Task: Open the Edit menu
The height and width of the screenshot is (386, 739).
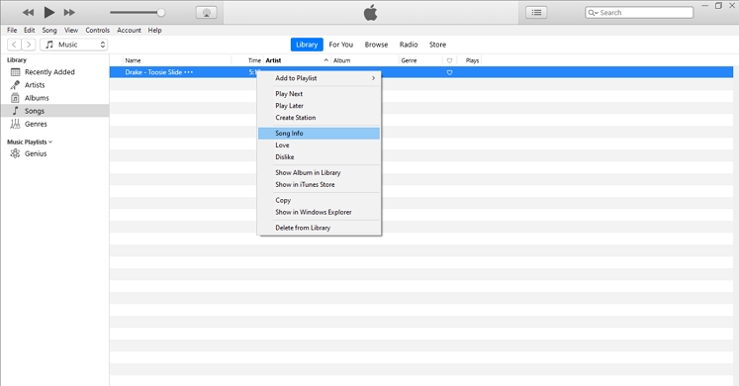Action: (x=30, y=30)
